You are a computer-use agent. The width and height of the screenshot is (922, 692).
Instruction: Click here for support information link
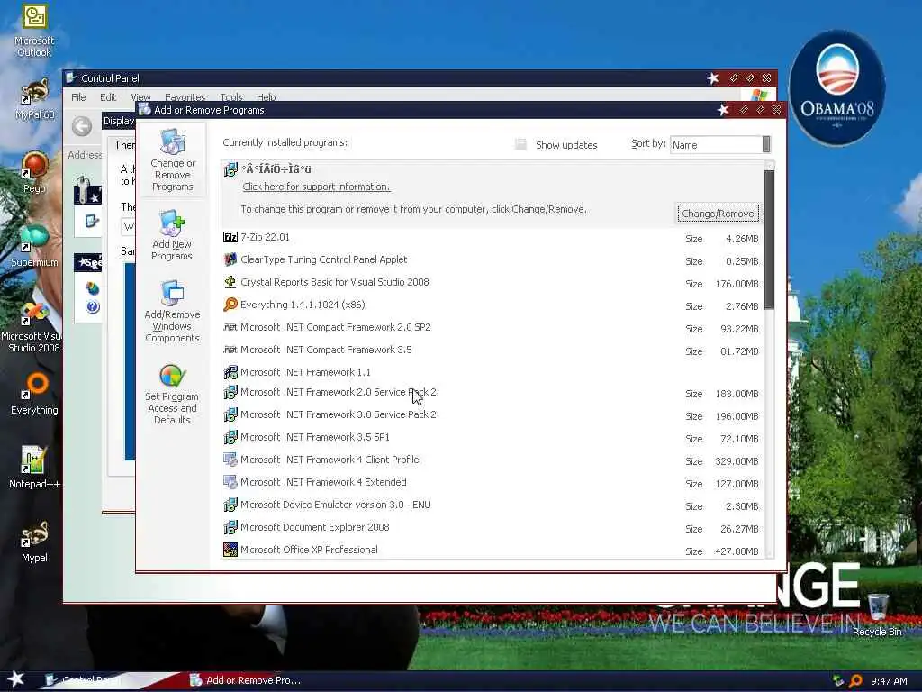coord(316,187)
